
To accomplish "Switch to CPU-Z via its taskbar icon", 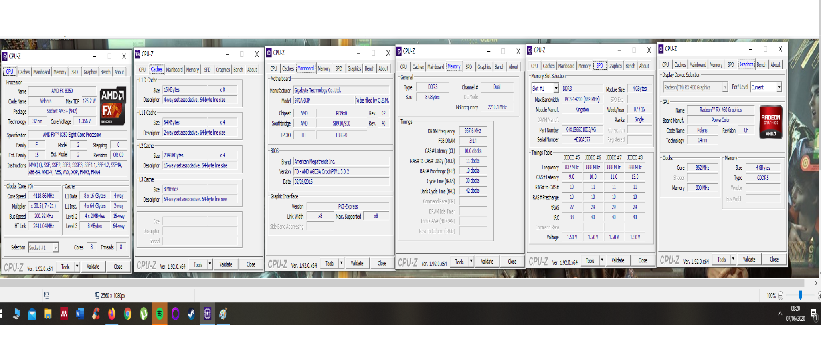I will (207, 314).
